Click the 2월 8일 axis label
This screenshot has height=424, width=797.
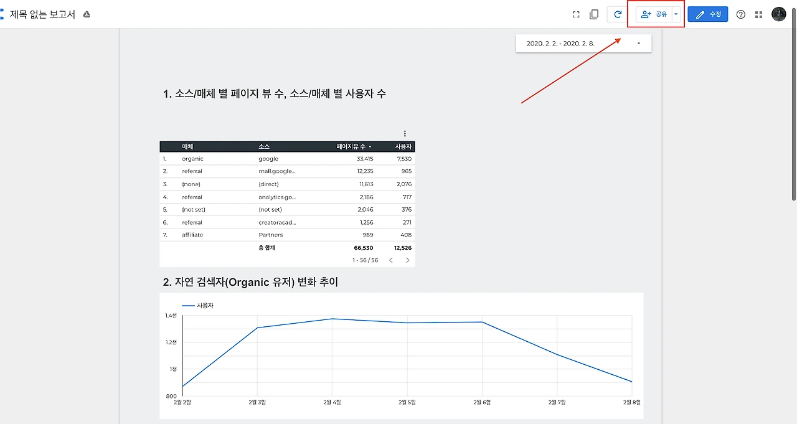632,402
